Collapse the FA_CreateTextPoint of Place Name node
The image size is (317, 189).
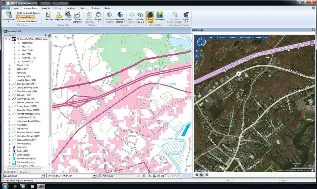click(x=6, y=39)
